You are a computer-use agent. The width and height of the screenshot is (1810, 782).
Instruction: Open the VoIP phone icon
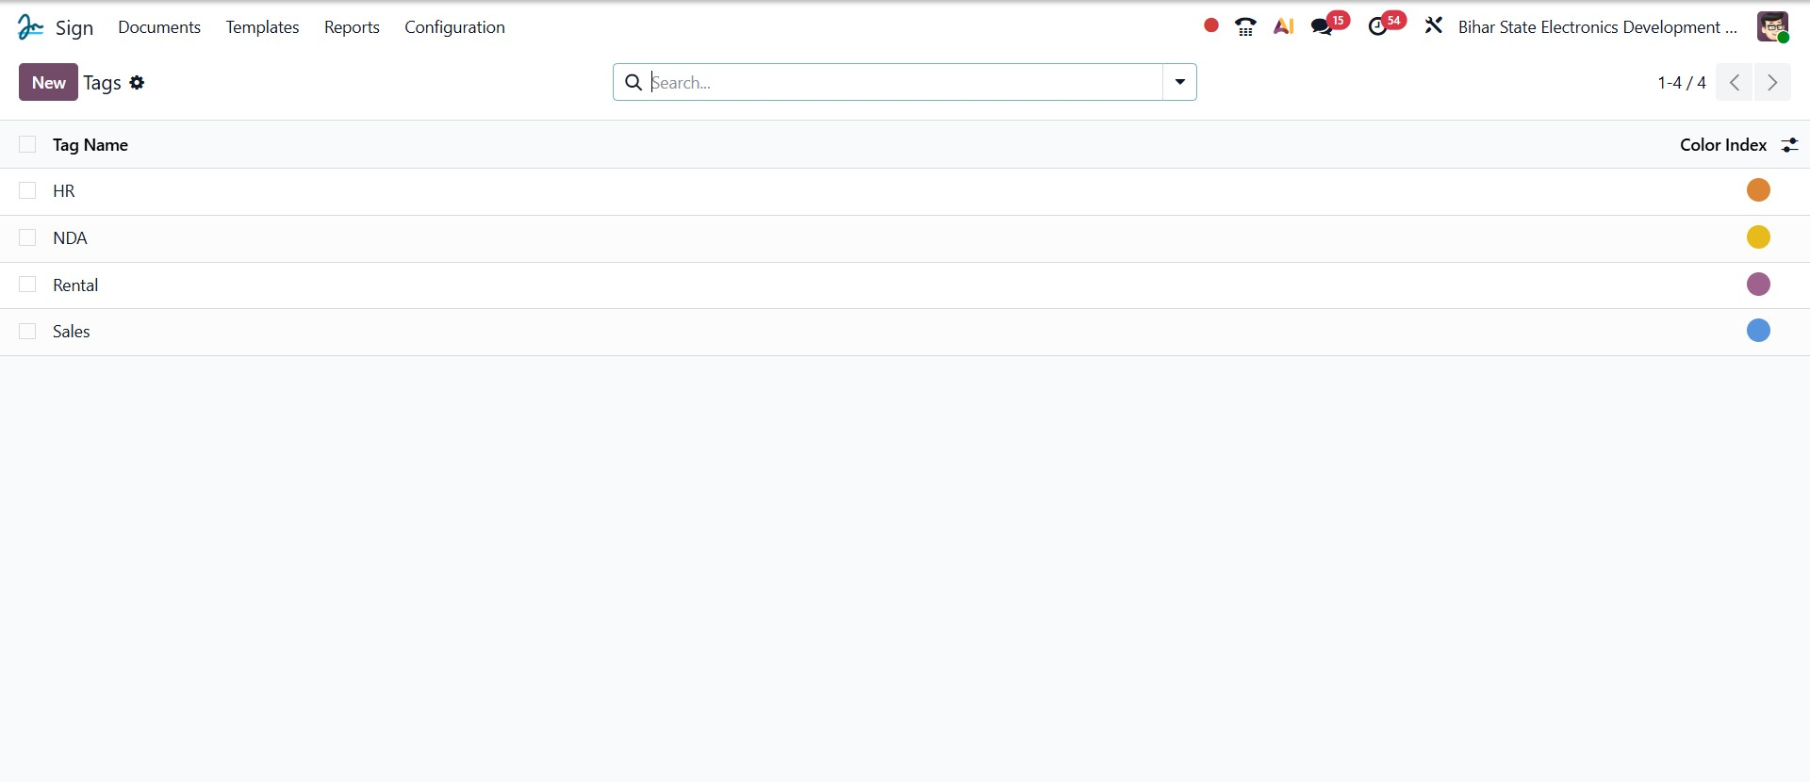[x=1245, y=27]
